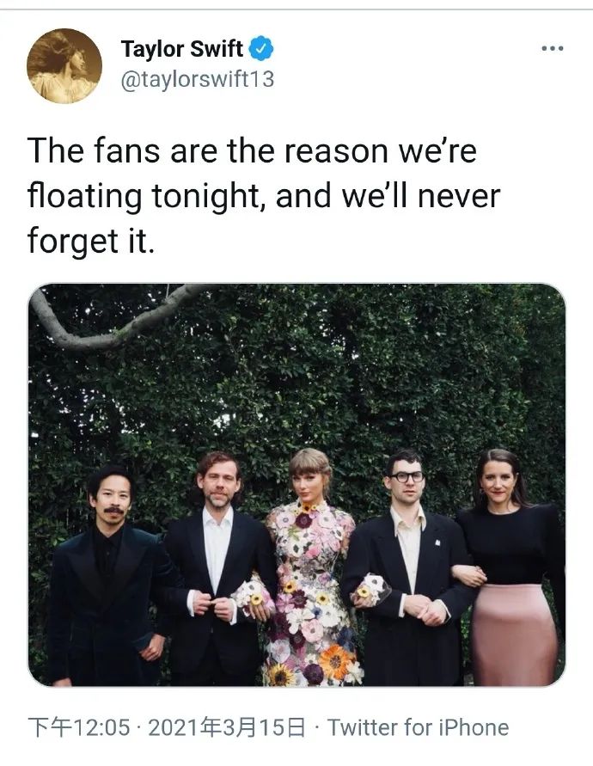The image size is (593, 766).
Task: Click the words 'forget it.' in tweet
Action: (x=91, y=242)
